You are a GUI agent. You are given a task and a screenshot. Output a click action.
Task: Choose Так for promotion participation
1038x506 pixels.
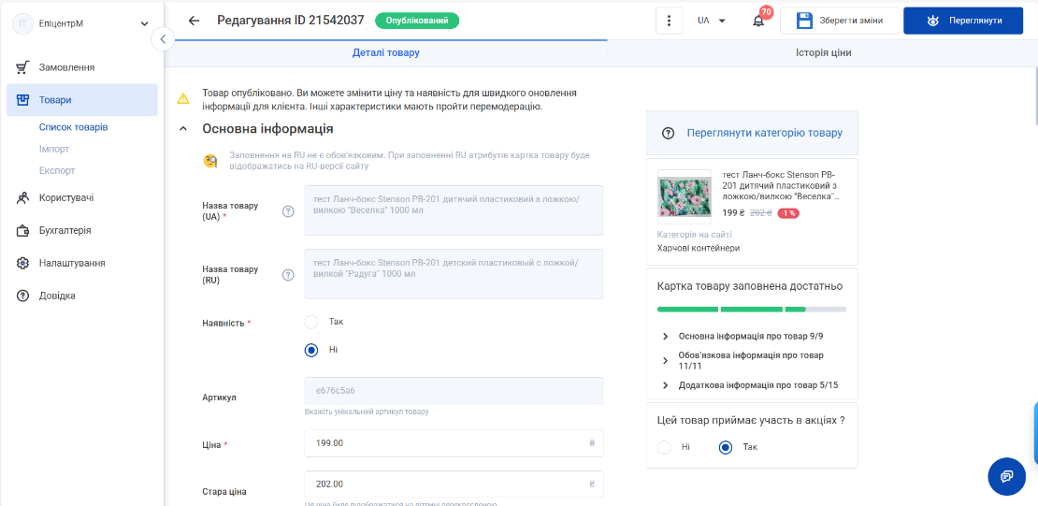tap(726, 447)
